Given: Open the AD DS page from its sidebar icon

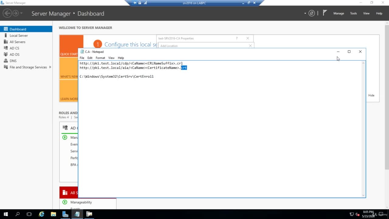Looking at the screenshot, I should 6,54.
